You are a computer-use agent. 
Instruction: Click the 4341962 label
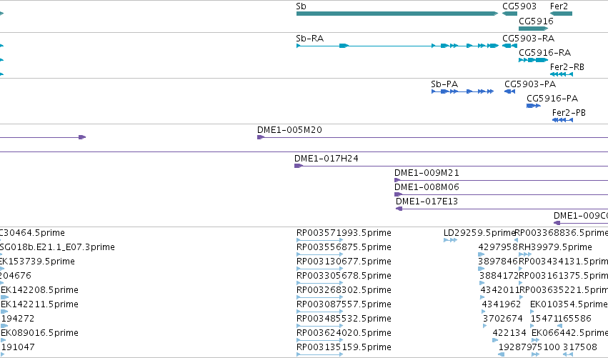(501, 304)
